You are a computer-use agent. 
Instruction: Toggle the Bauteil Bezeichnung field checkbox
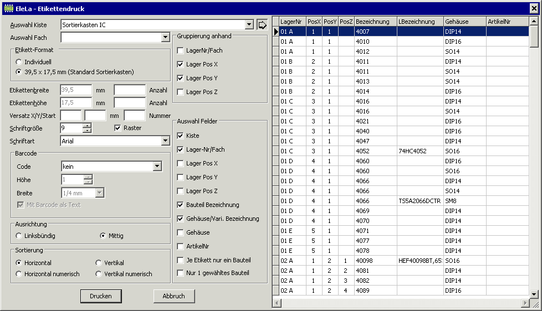[x=180, y=205]
